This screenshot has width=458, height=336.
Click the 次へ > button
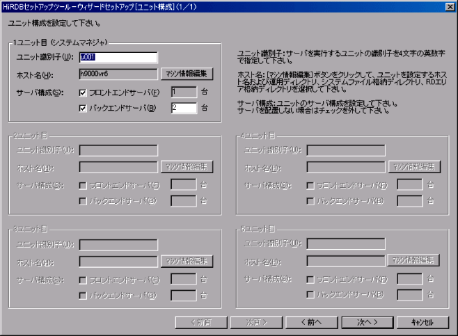pyautogui.click(x=367, y=322)
